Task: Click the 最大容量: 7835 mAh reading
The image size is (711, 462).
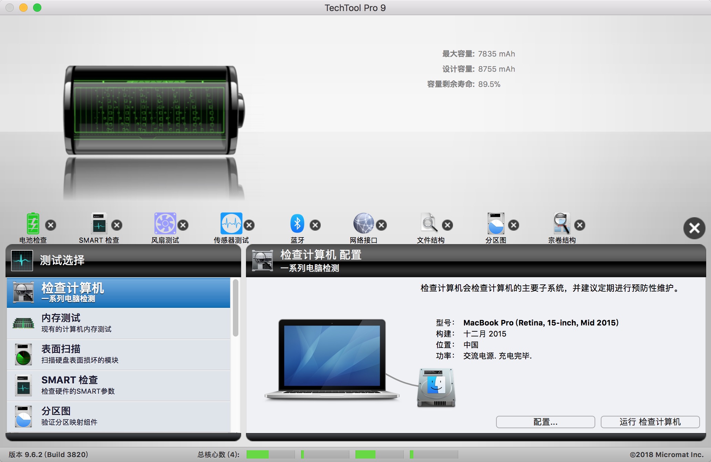Action: pyautogui.click(x=478, y=54)
